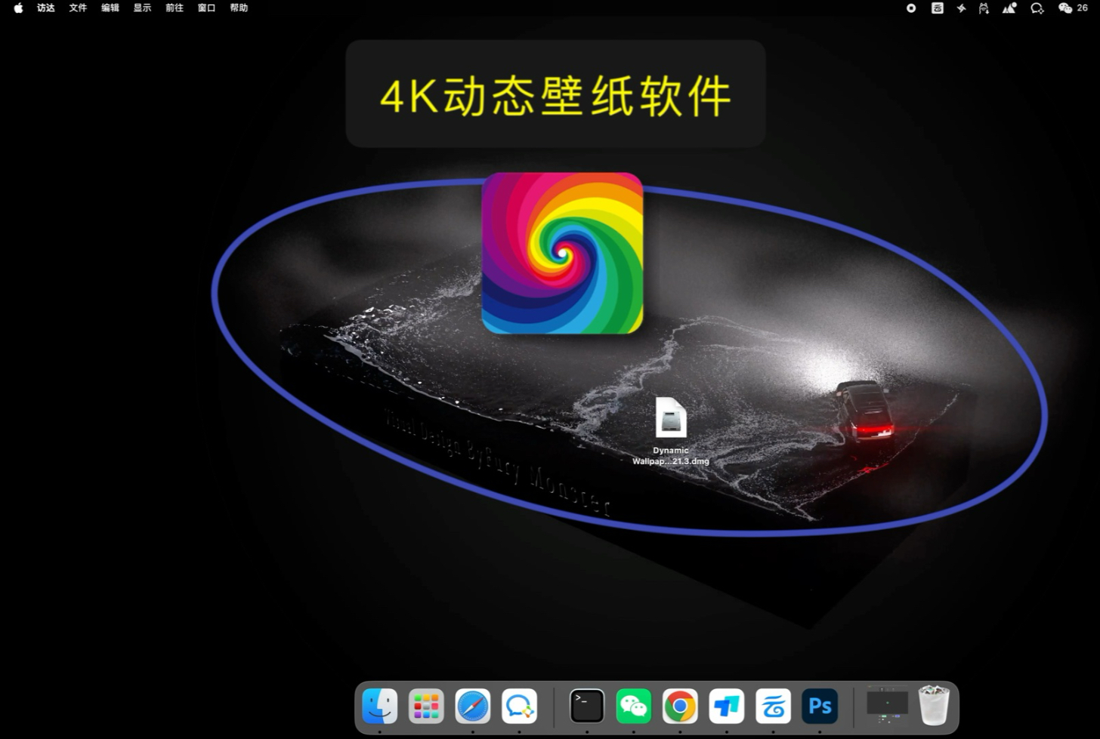Image resolution: width=1100 pixels, height=739 pixels.
Task: Open the blue chat app in the Dock
Action: [x=519, y=706]
